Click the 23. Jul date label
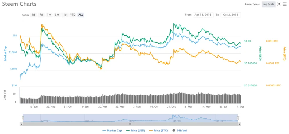 point(224,106)
